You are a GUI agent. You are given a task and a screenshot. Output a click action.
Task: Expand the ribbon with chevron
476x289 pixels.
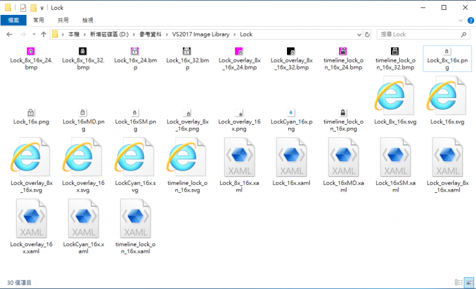pyautogui.click(x=461, y=20)
